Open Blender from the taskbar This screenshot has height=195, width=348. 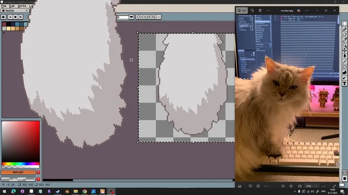pyautogui.click(x=67, y=191)
